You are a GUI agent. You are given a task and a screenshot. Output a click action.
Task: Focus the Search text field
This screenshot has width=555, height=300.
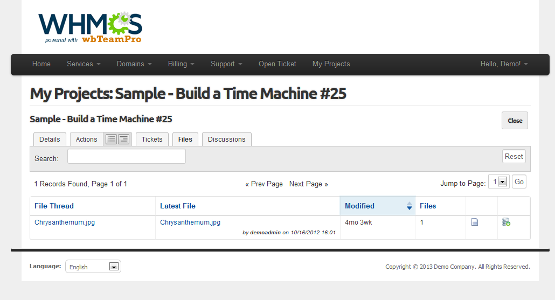pos(126,157)
